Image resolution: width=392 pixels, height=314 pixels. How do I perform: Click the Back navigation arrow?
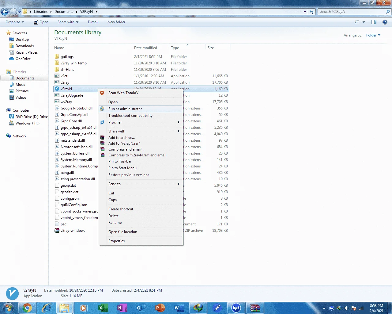5,12
